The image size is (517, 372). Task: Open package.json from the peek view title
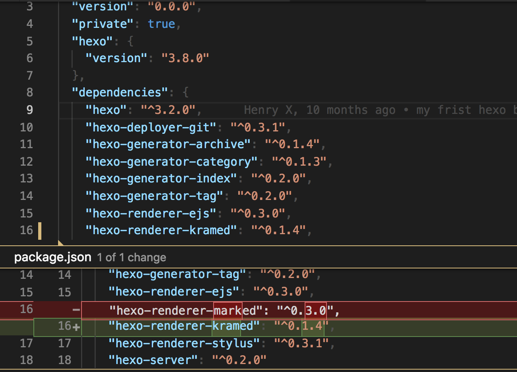pos(52,257)
